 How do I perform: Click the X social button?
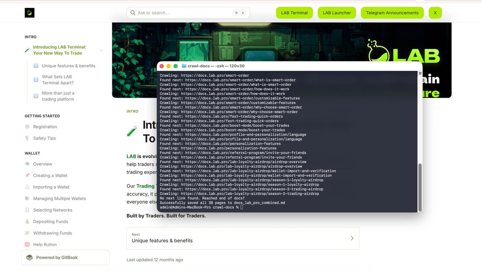pyautogui.click(x=435, y=13)
